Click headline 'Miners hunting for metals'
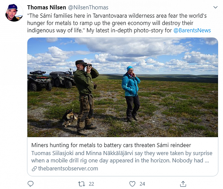The width and height of the screenshot is (223, 189). [x=111, y=145]
